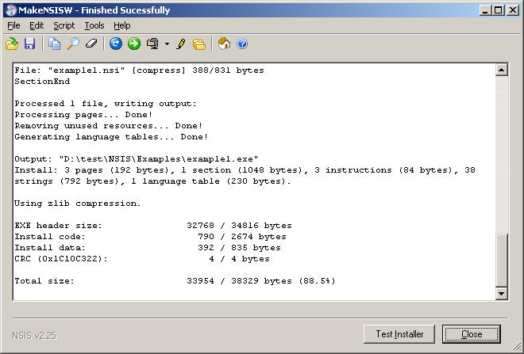The image size is (524, 354).
Task: Click the "Processing pages... Done!" line
Action: click(83, 115)
